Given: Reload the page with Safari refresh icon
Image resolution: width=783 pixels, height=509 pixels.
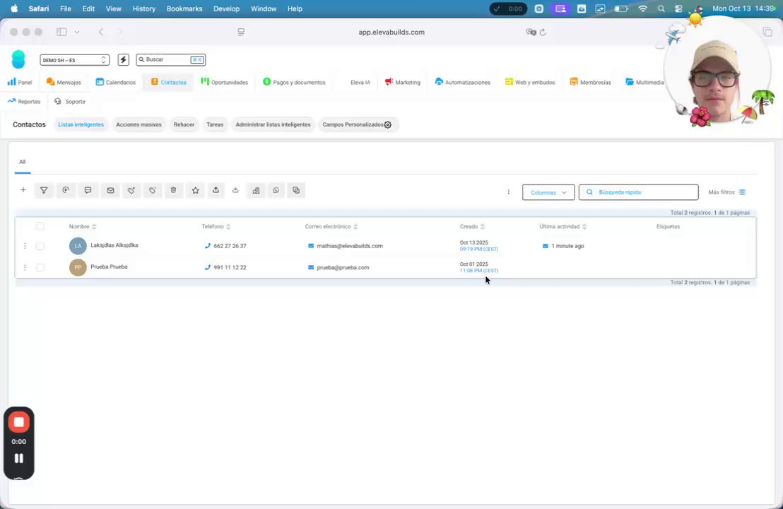Looking at the screenshot, I should (543, 32).
